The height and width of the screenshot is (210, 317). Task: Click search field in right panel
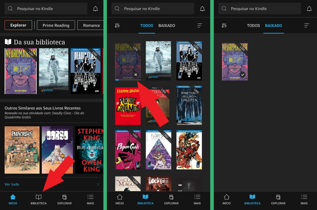(260, 9)
